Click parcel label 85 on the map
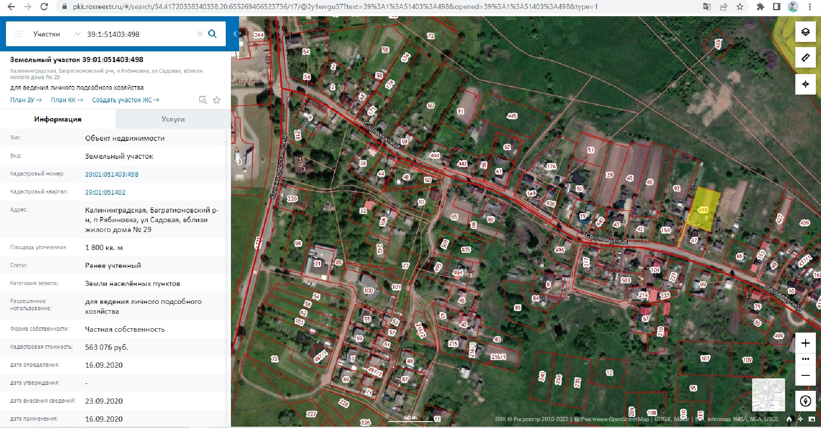This screenshot has width=821, height=428. [x=518, y=307]
